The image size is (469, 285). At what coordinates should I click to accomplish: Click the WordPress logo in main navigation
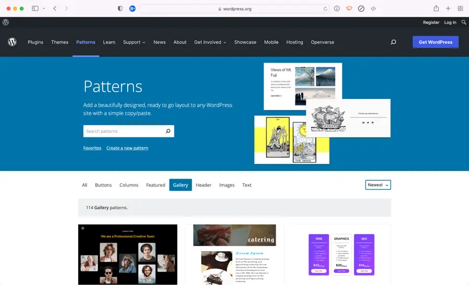point(13,42)
